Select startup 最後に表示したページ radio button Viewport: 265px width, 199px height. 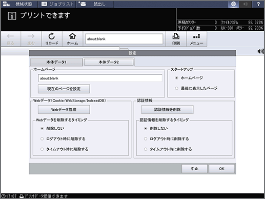pyautogui.click(x=177, y=88)
